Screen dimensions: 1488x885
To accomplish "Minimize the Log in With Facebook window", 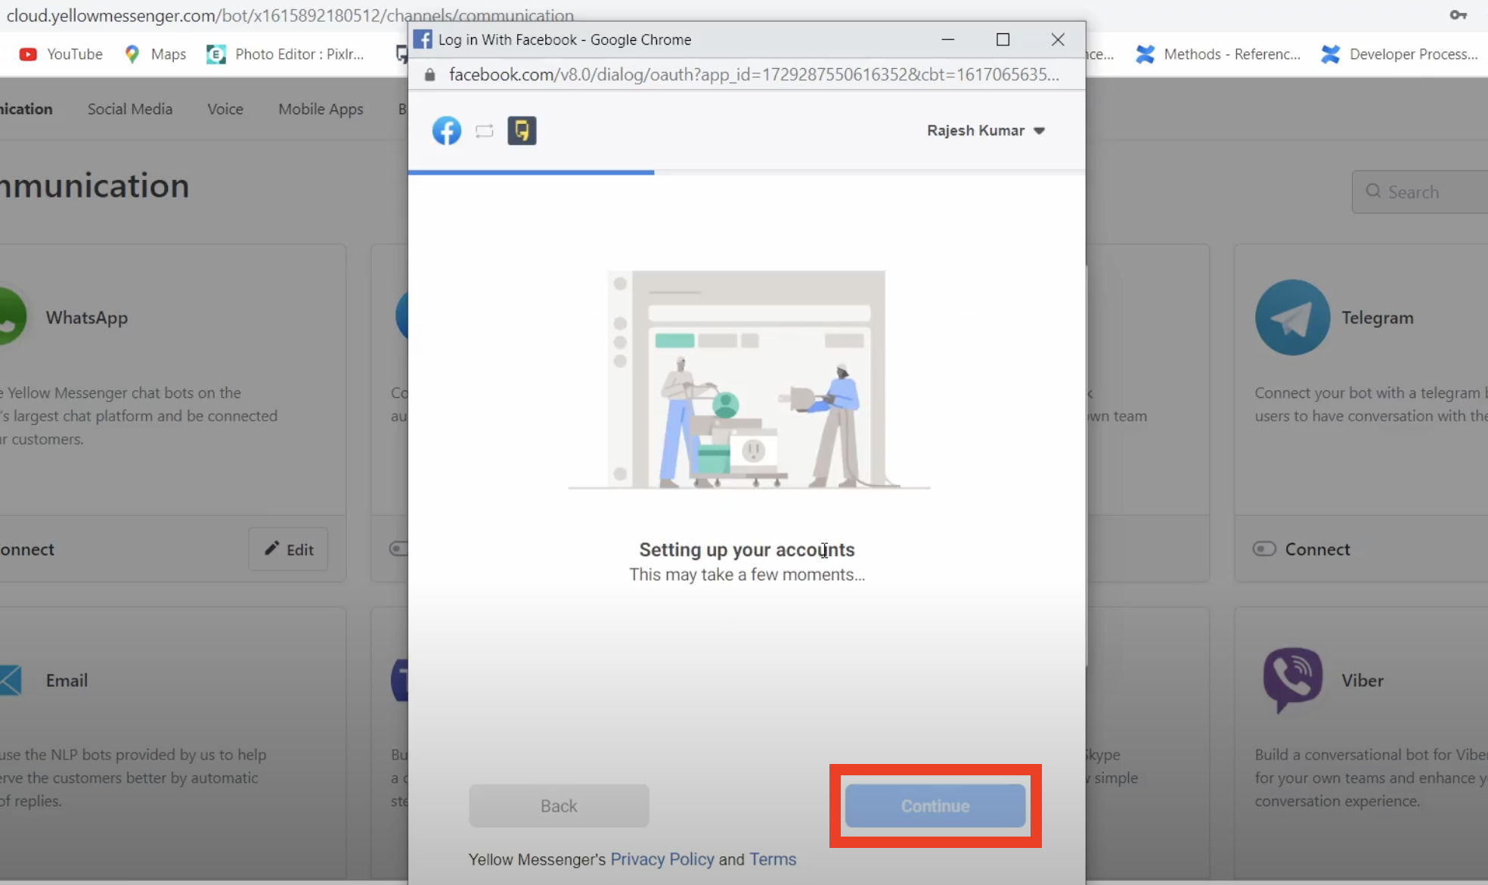I will [947, 39].
